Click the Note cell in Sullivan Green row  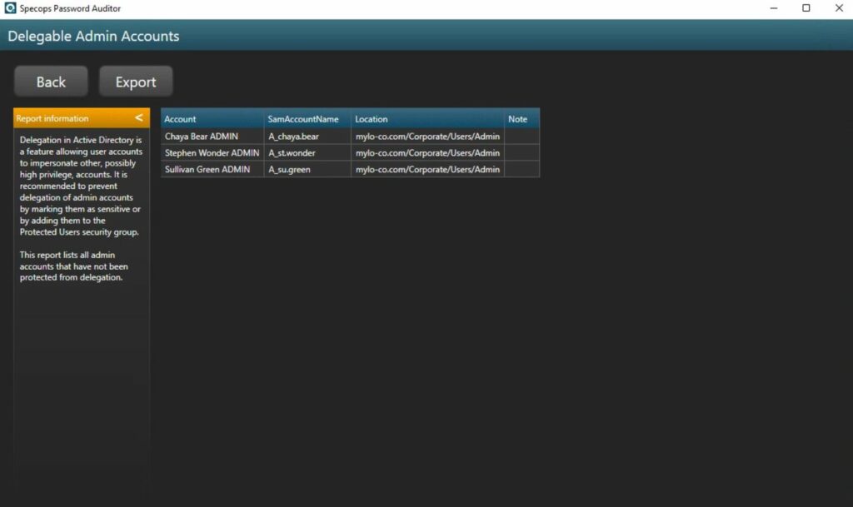coord(521,169)
